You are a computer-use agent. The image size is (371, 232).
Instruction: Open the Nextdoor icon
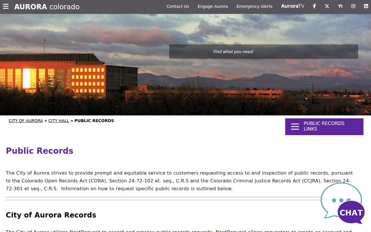340,6
